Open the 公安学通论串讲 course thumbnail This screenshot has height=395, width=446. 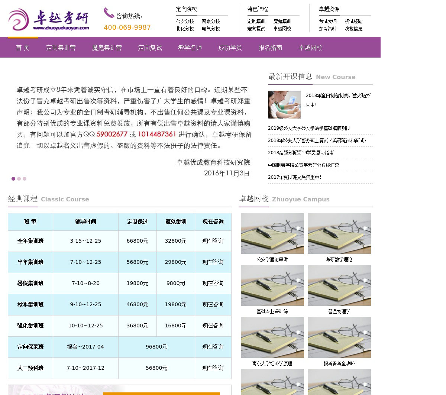pyautogui.click(x=272, y=233)
